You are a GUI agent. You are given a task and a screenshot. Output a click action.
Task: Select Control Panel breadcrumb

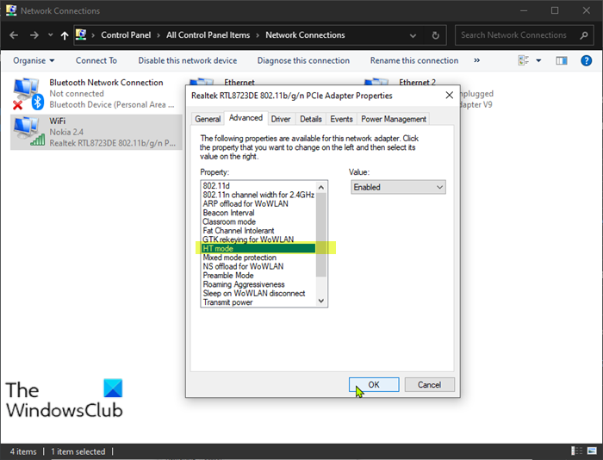126,35
